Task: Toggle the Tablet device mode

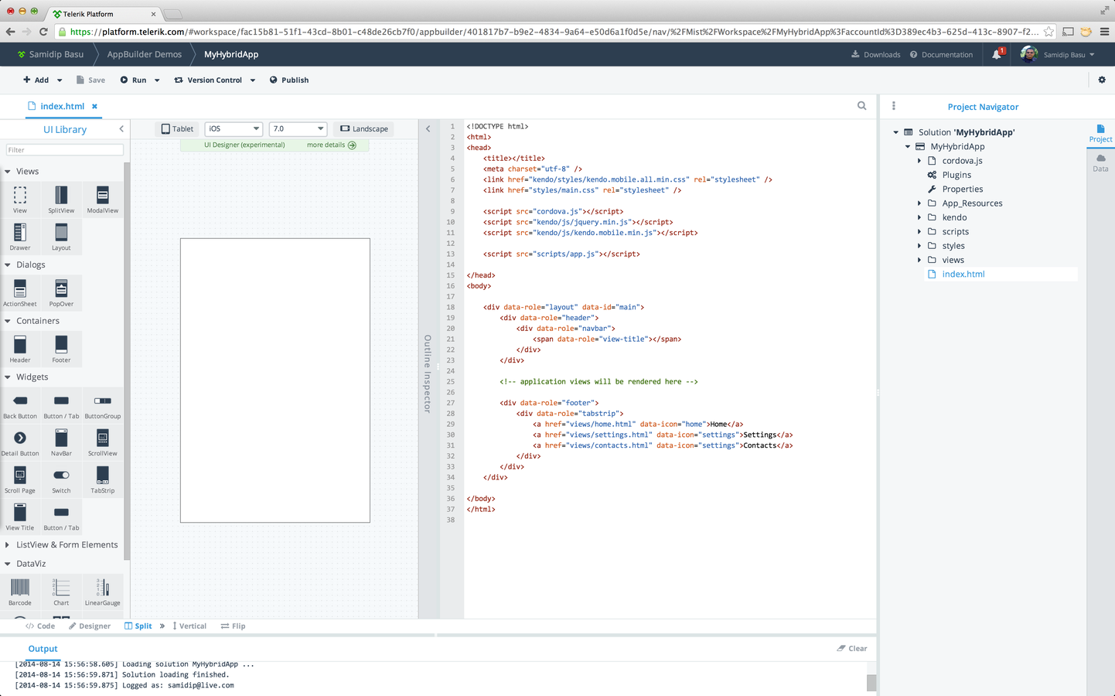Action: pos(177,128)
